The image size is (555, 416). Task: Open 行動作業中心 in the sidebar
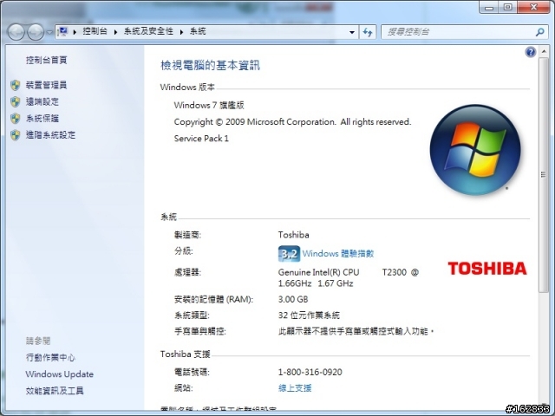coord(50,358)
